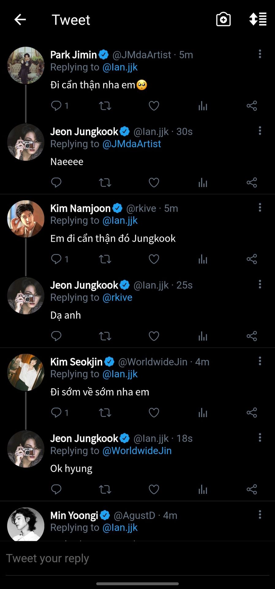Open more options for Park Jimin's tweet

pyautogui.click(x=260, y=54)
